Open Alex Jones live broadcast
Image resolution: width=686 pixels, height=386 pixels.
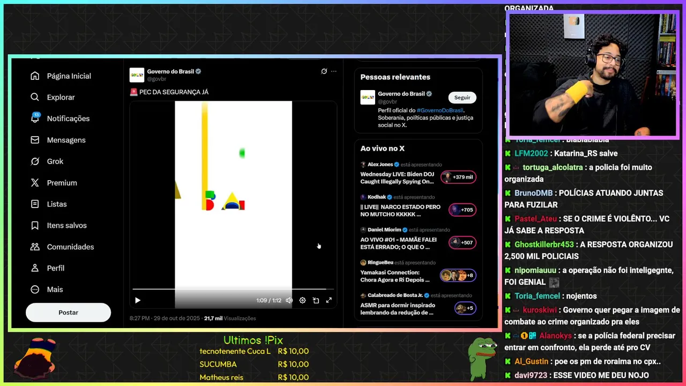tap(397, 178)
